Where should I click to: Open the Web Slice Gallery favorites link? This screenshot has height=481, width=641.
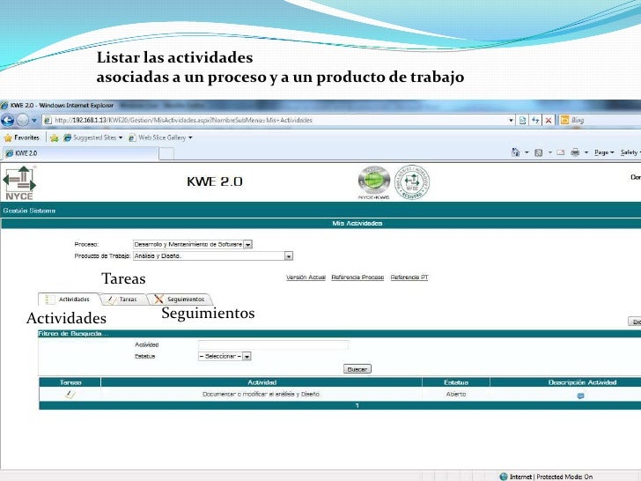[160, 137]
